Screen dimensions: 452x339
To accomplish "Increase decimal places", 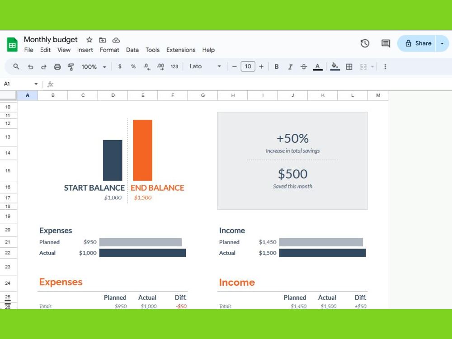I will pyautogui.click(x=160, y=67).
